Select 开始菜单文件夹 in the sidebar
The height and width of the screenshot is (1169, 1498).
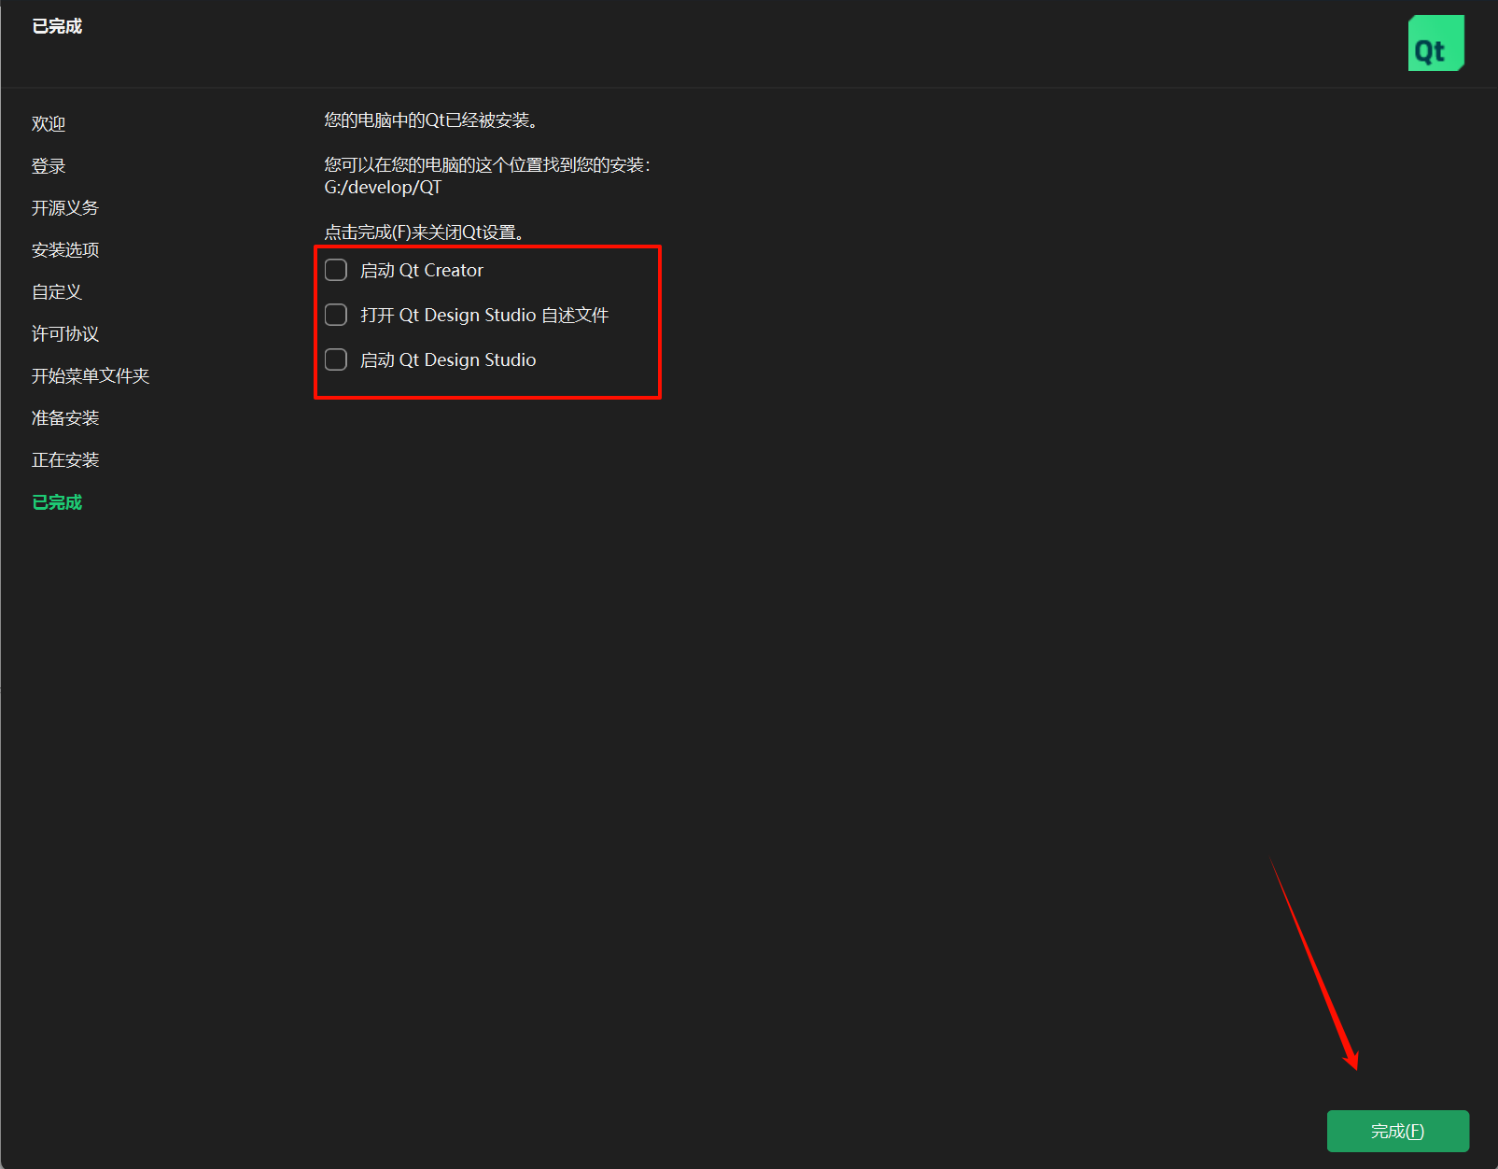tap(90, 375)
